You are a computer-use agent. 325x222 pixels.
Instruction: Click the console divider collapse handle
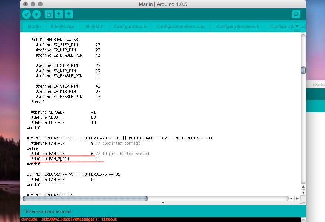163,202
